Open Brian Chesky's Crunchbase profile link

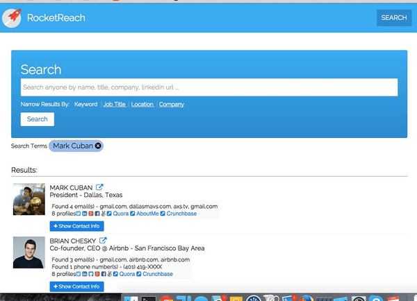coord(158,274)
